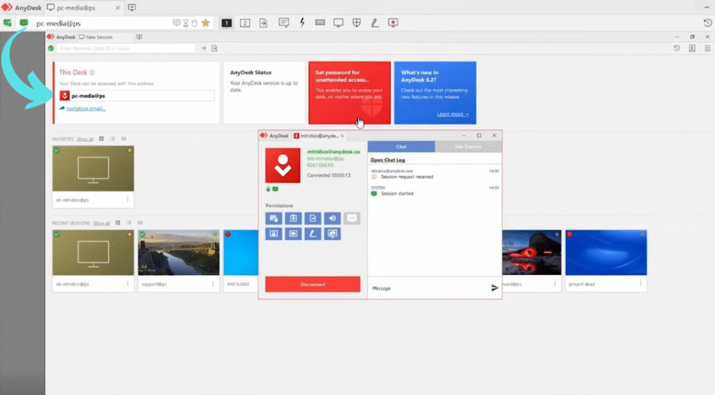Open the Invitation email link
Screen dimensions: 715x395
point(86,108)
